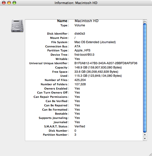
Task: Click the 'Writable' label
Action: [x=61, y=59]
